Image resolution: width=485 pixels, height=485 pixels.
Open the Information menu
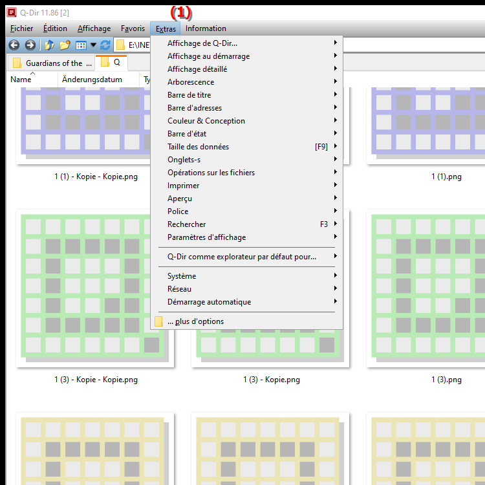(206, 28)
